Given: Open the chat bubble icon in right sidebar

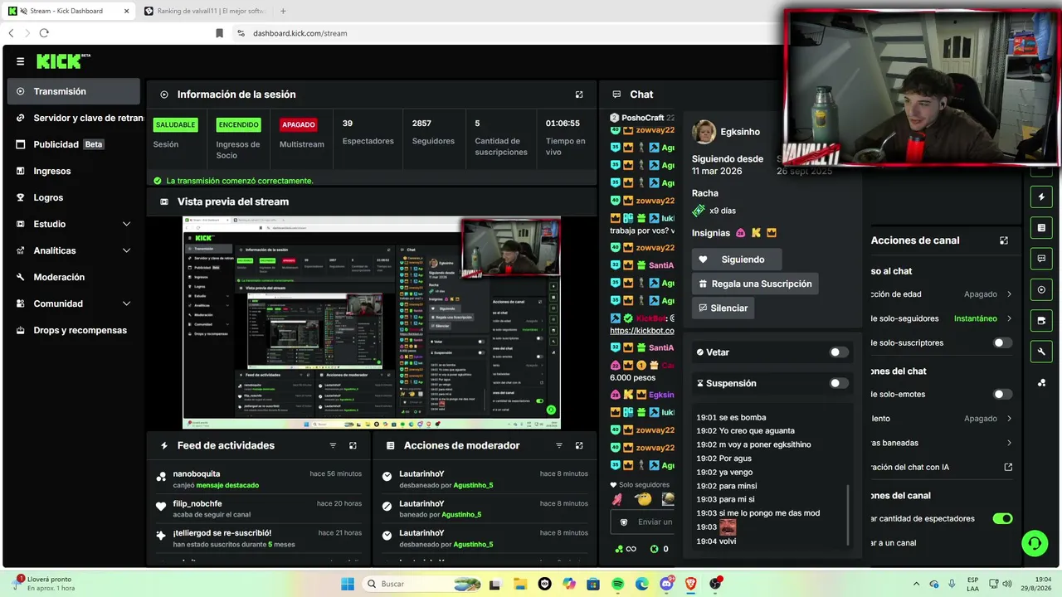Looking at the screenshot, I should click(1042, 259).
